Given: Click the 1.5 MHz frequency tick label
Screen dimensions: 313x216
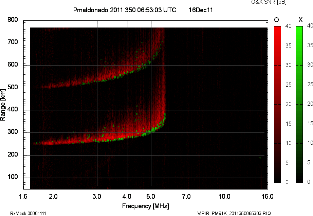Looking at the screenshot, I should (23, 197).
